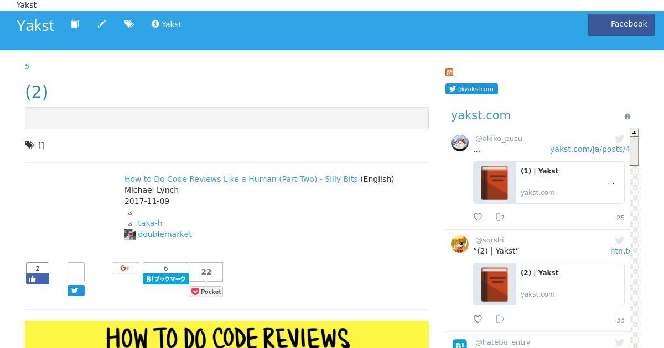The image size is (664, 348).
Task: Open the book icon in navbar
Action: [75, 24]
